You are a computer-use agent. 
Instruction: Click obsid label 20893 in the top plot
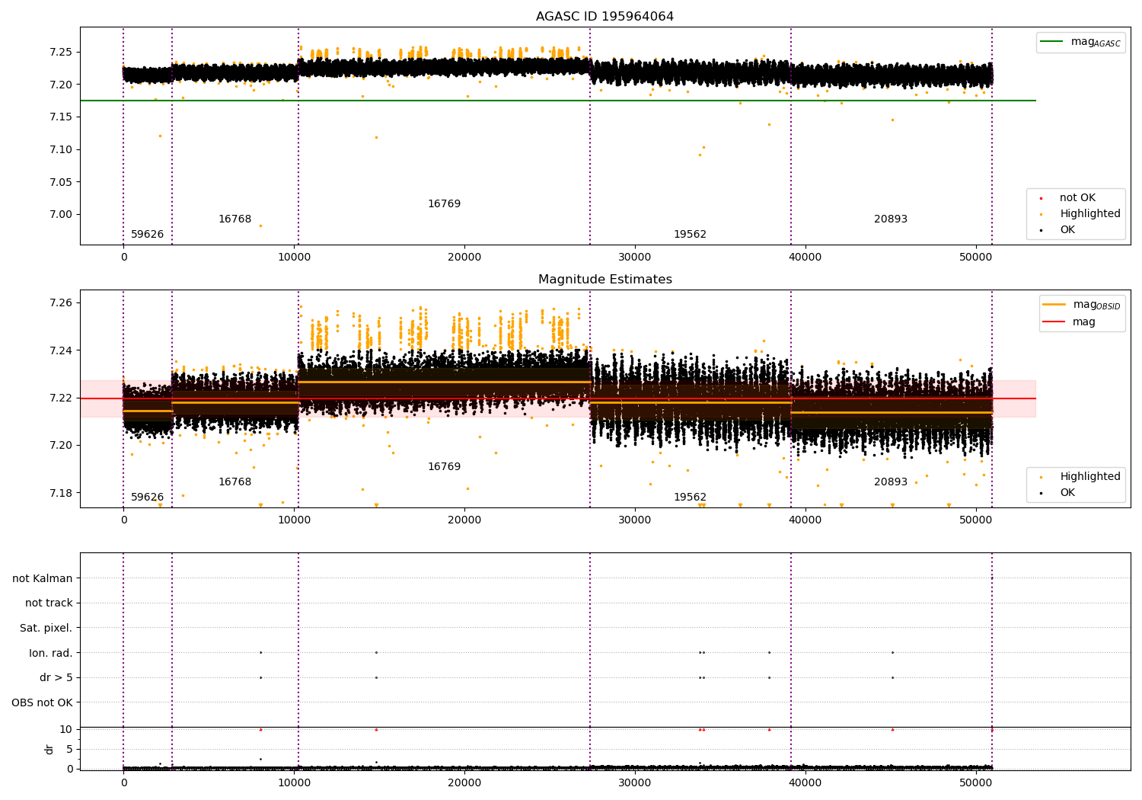pyautogui.click(x=891, y=219)
